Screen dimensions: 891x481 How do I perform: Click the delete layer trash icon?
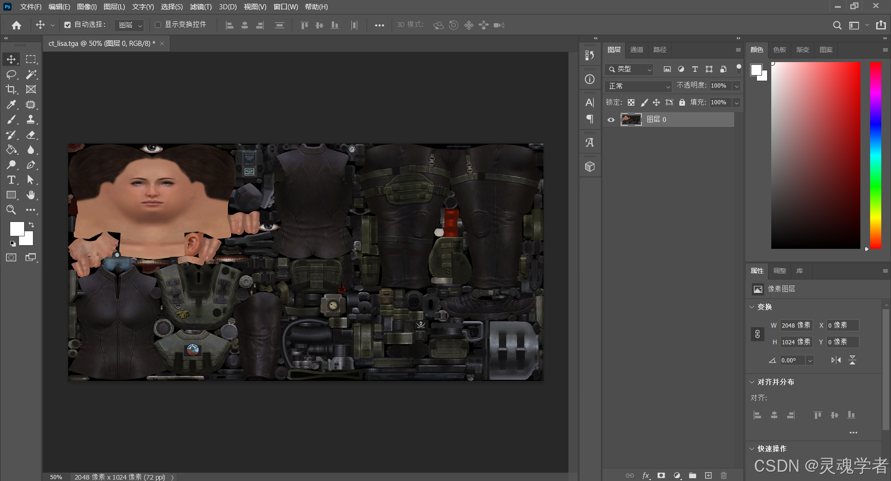click(723, 475)
